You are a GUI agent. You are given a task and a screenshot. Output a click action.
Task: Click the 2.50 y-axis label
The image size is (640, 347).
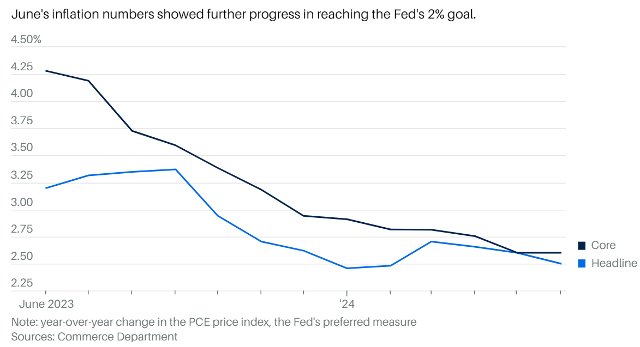[22, 256]
